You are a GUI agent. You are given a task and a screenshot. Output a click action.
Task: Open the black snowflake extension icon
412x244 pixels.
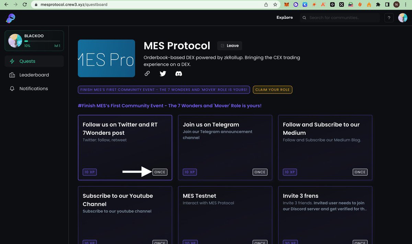pyautogui.click(x=332, y=5)
